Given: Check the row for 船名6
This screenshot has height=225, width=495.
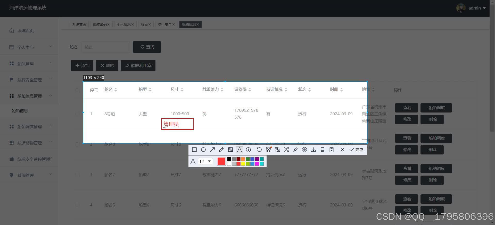Looking at the screenshot, I should (77, 205).
